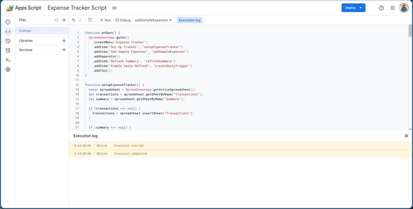This screenshot has height=209, width=413.
Task: Click line 12 function setupExpenseTracker code
Action: [x=114, y=85]
